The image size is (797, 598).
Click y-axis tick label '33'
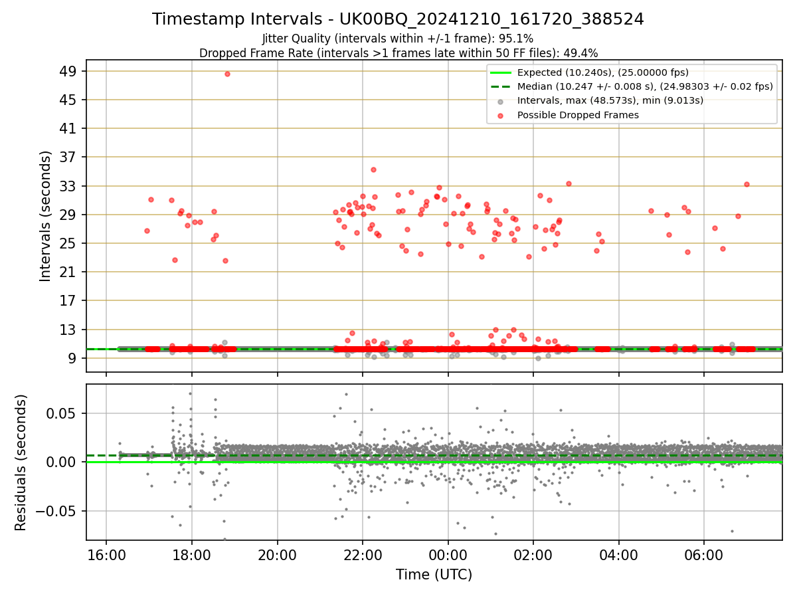pos(69,186)
